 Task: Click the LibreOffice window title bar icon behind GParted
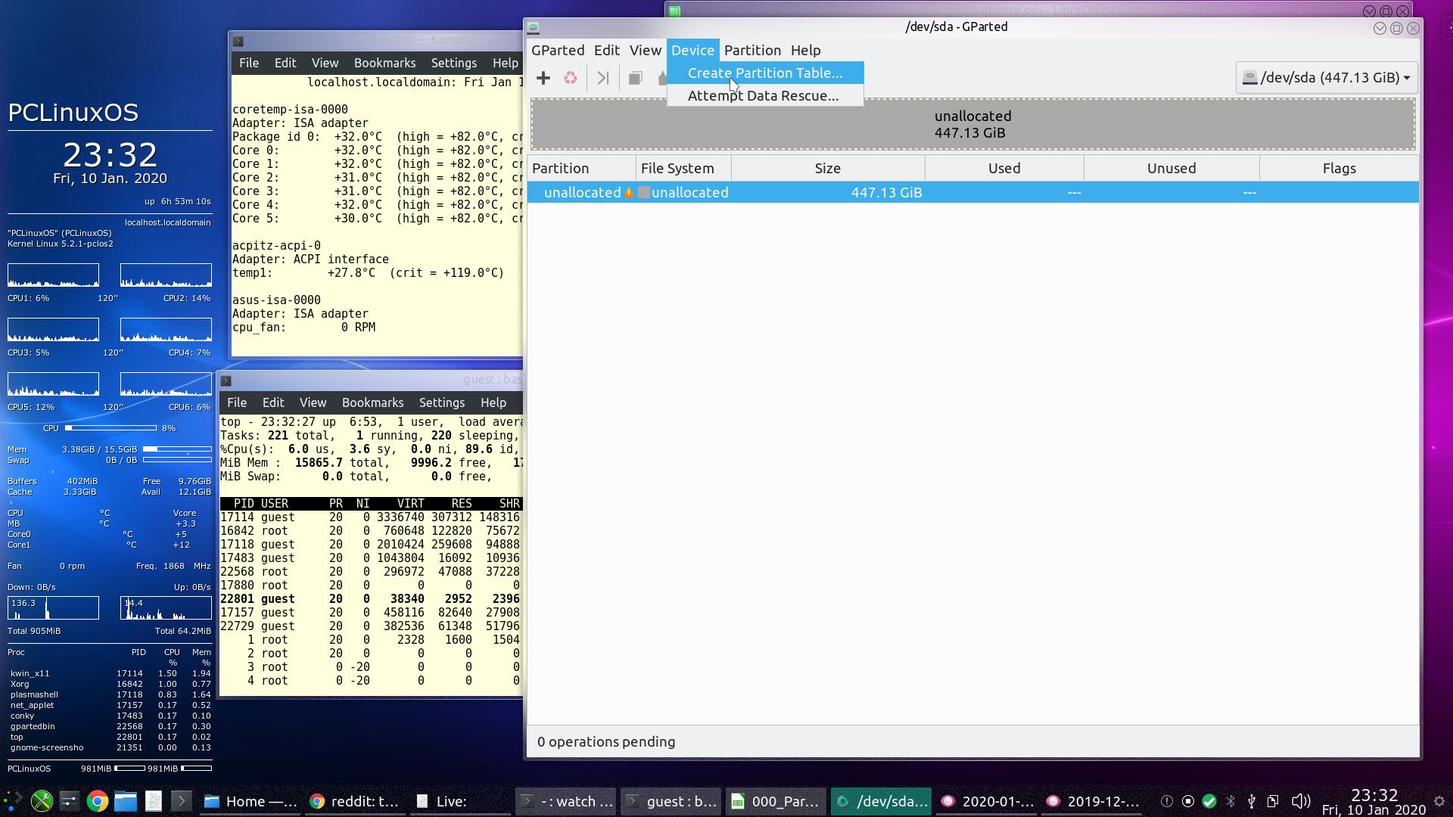coord(674,11)
